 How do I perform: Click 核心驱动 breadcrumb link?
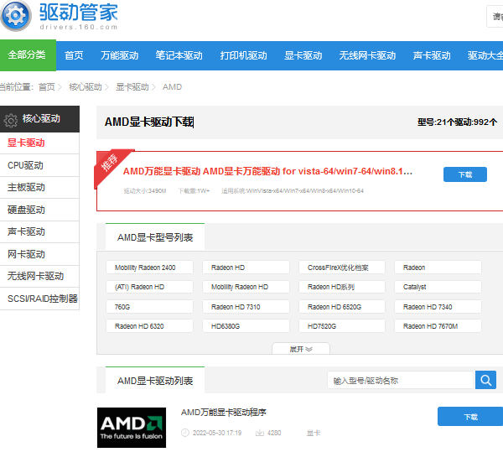click(85, 87)
